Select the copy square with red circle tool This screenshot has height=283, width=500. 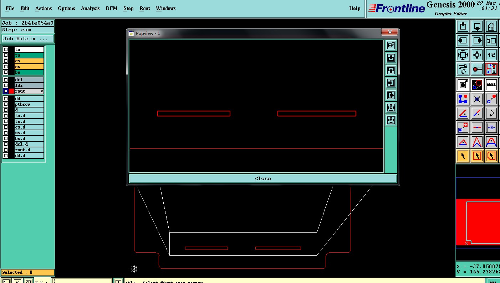(463, 127)
